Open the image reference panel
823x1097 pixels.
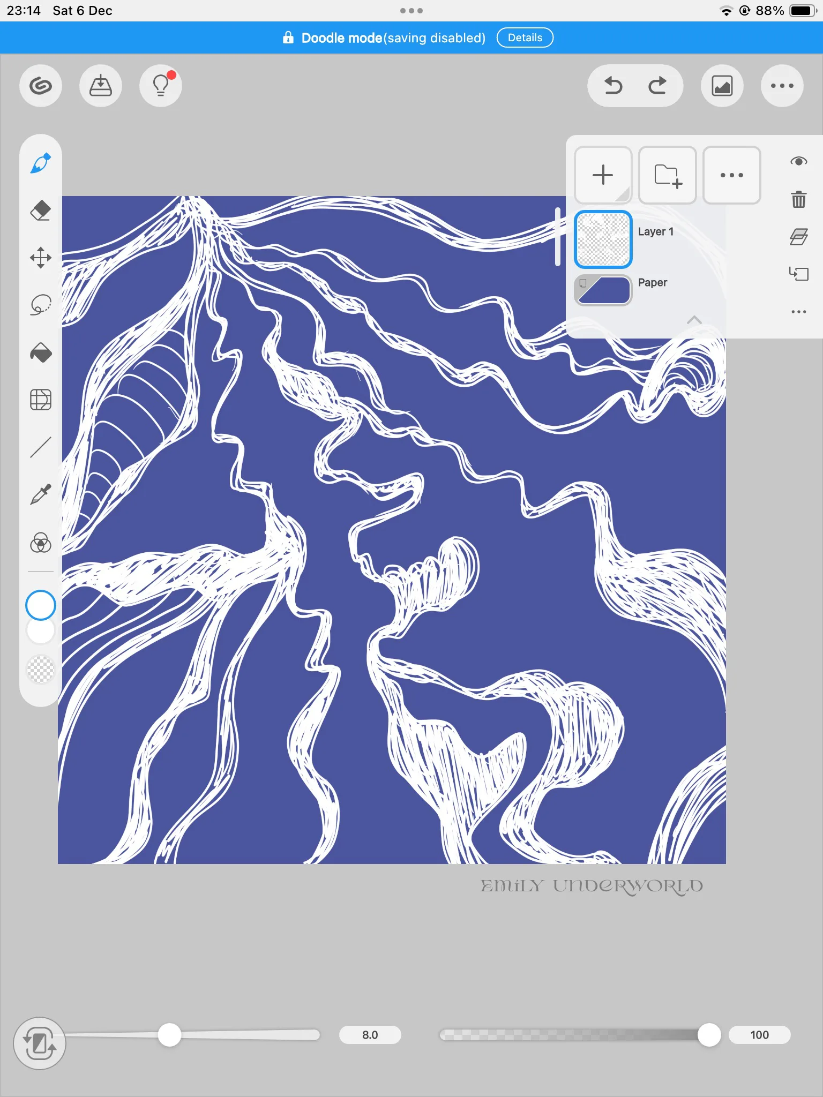[x=722, y=86]
